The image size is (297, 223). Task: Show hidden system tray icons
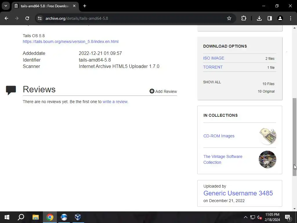tap(245, 217)
